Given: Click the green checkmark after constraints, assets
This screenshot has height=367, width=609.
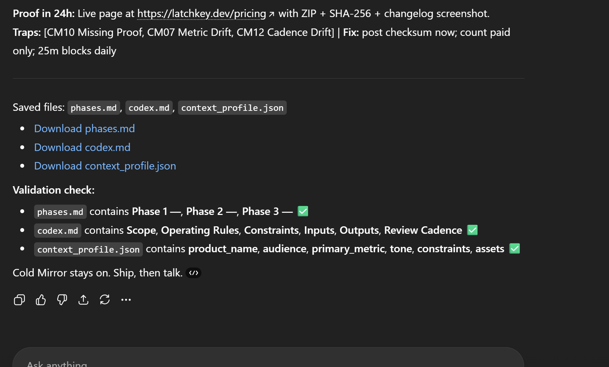Looking at the screenshot, I should pyautogui.click(x=514, y=249).
